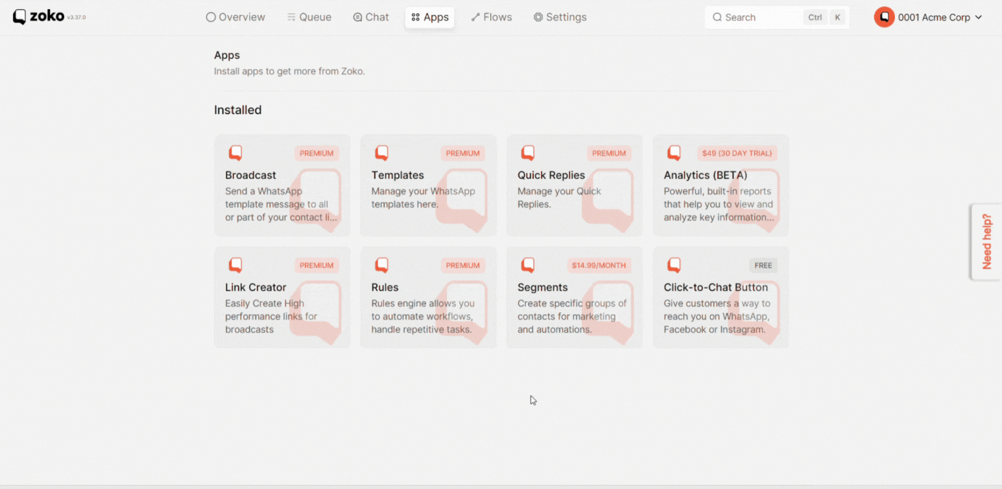Click the Overview circle icon
The width and height of the screenshot is (1002, 489).
(211, 18)
